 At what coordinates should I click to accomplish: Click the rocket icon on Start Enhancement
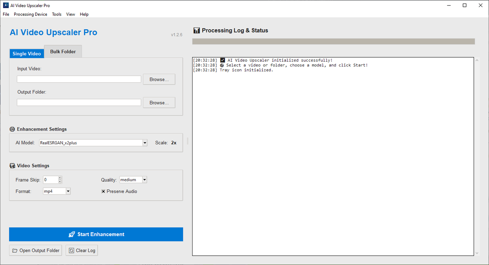pyautogui.click(x=72, y=235)
